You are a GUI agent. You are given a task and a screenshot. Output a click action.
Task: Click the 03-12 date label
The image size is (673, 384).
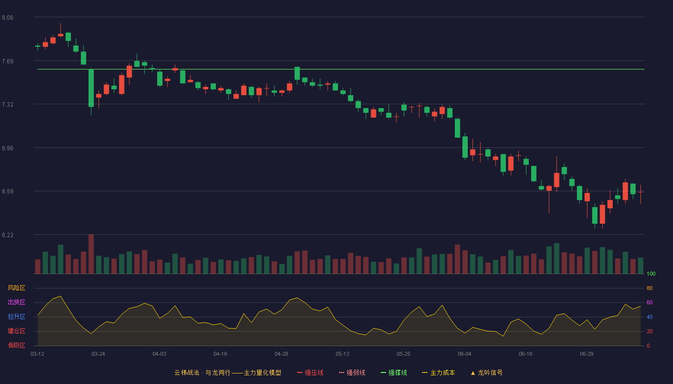click(x=37, y=354)
